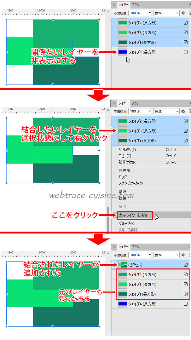This screenshot has width=191, height=340.
Task: Open opacity 100% dropdown above the (ピクセル) layer
Action: point(140,255)
